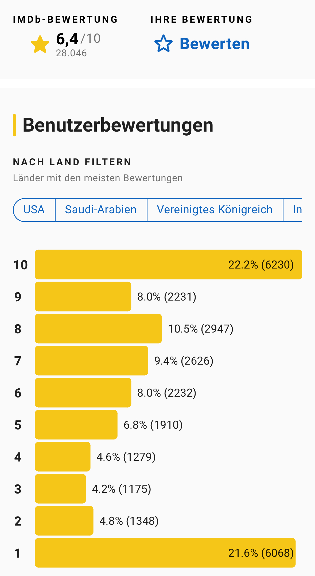Click the blue outline rate star
The width and height of the screenshot is (315, 576).
point(163,44)
